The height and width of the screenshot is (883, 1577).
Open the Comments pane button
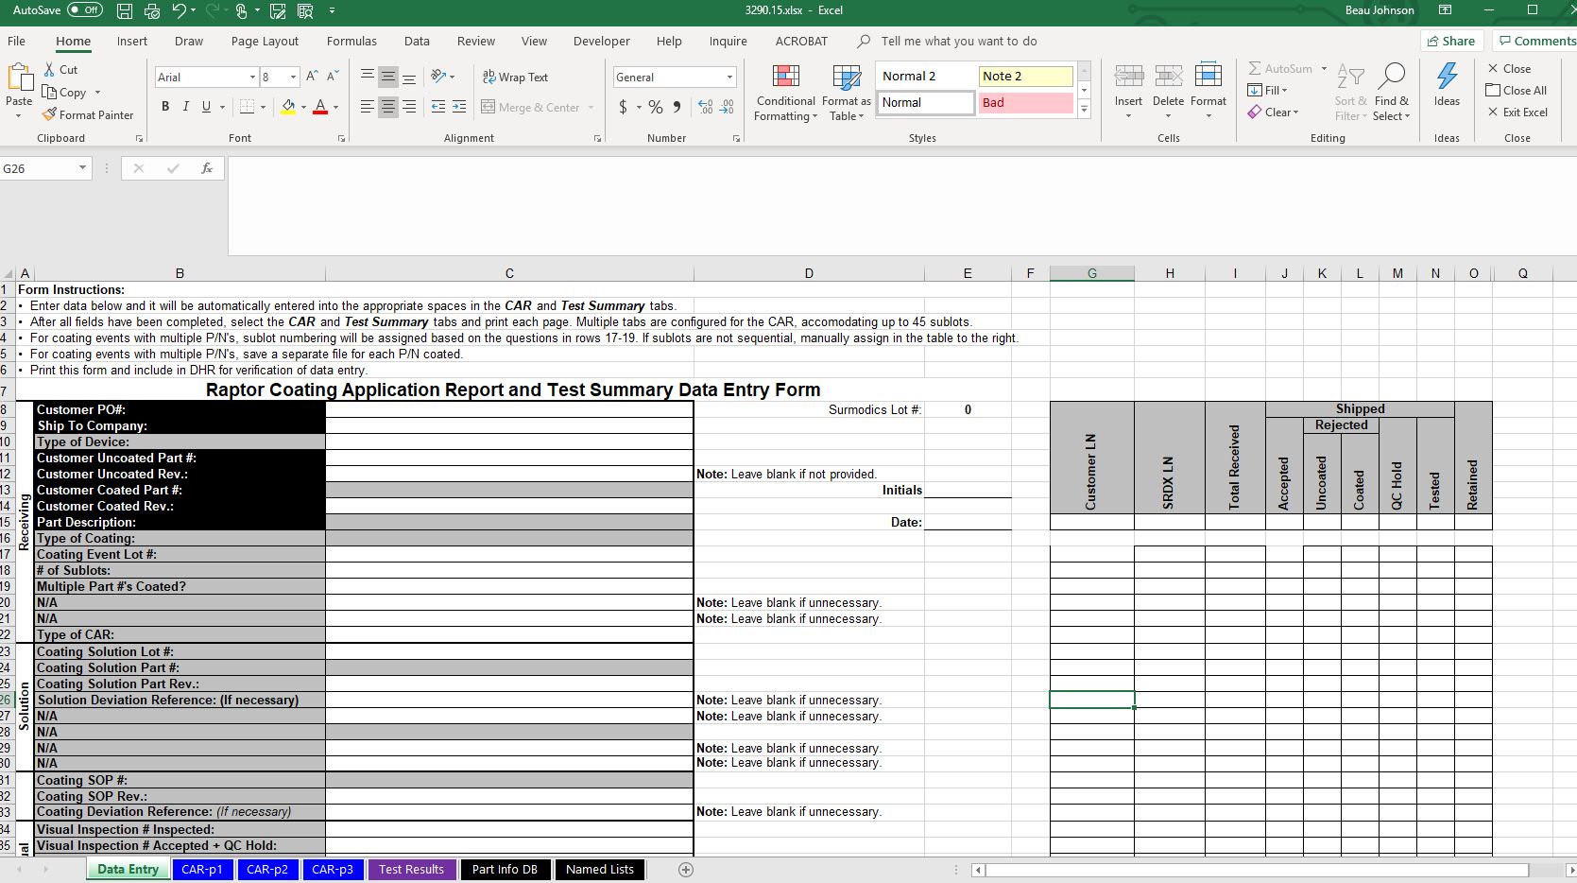[x=1536, y=41]
